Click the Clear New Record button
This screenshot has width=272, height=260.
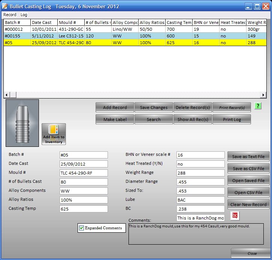click(248, 205)
